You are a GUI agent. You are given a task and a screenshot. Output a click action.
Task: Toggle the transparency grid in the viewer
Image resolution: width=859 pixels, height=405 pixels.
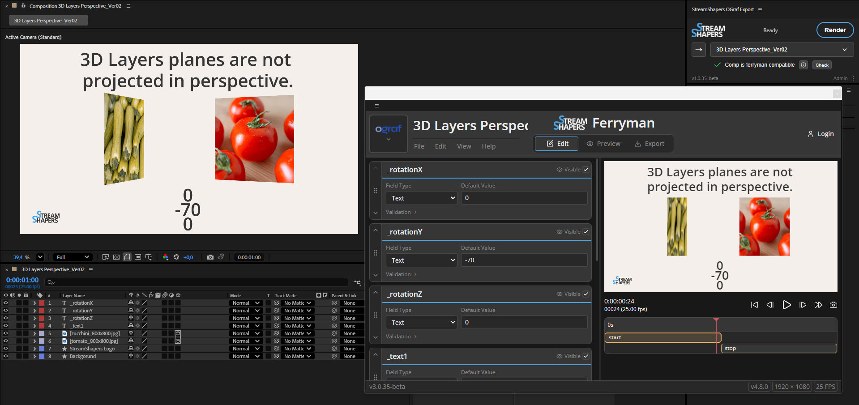pos(116,257)
